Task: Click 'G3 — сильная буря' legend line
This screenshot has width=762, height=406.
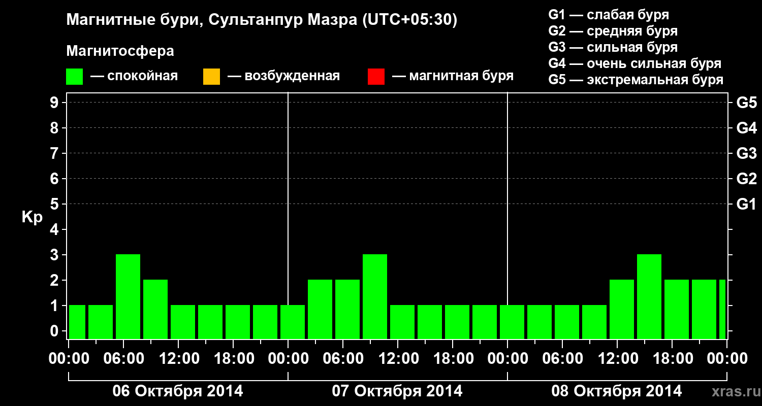Action: [x=613, y=47]
